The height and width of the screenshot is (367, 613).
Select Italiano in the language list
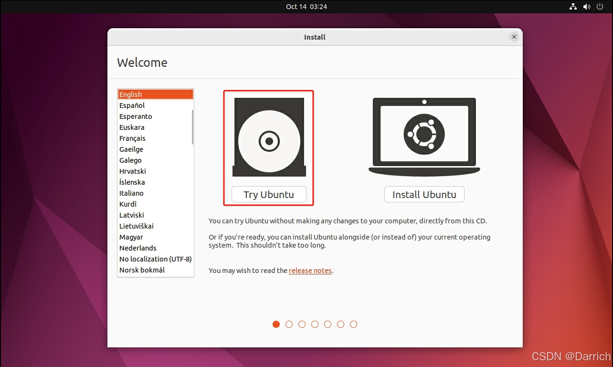click(x=155, y=193)
